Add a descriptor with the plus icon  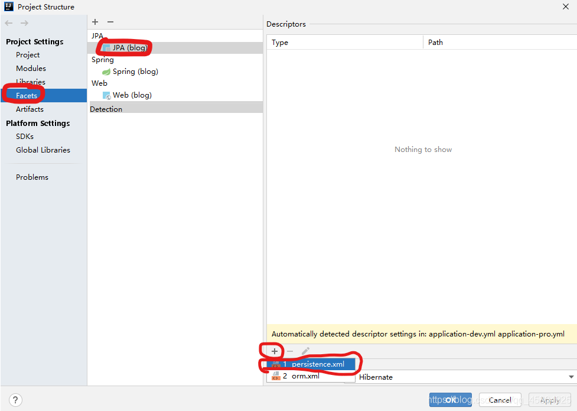click(x=275, y=351)
